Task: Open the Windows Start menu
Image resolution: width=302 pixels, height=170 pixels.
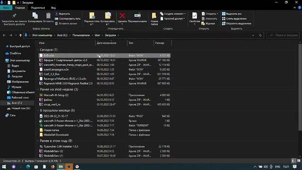Action: click(4, 167)
